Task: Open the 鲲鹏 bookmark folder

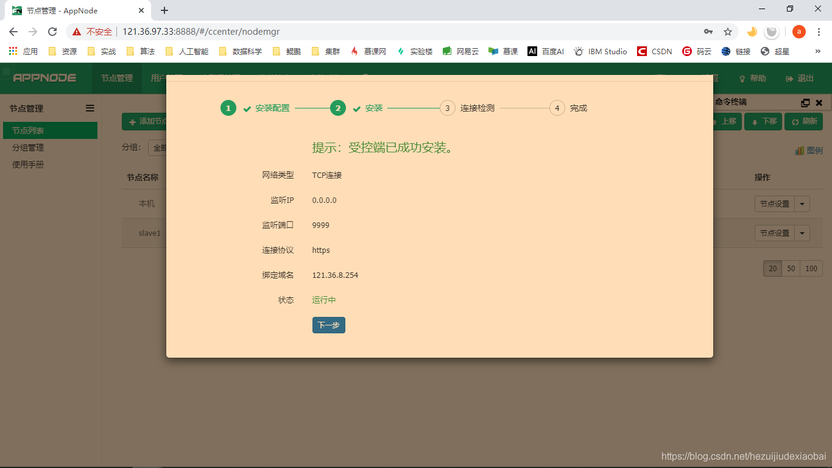Action: pyautogui.click(x=287, y=51)
